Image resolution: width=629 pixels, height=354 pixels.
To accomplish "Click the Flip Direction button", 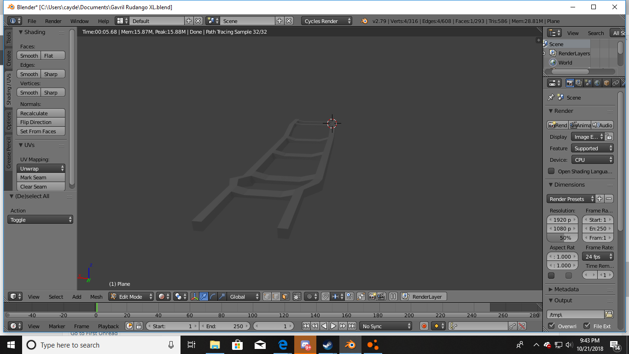I will coord(41,122).
